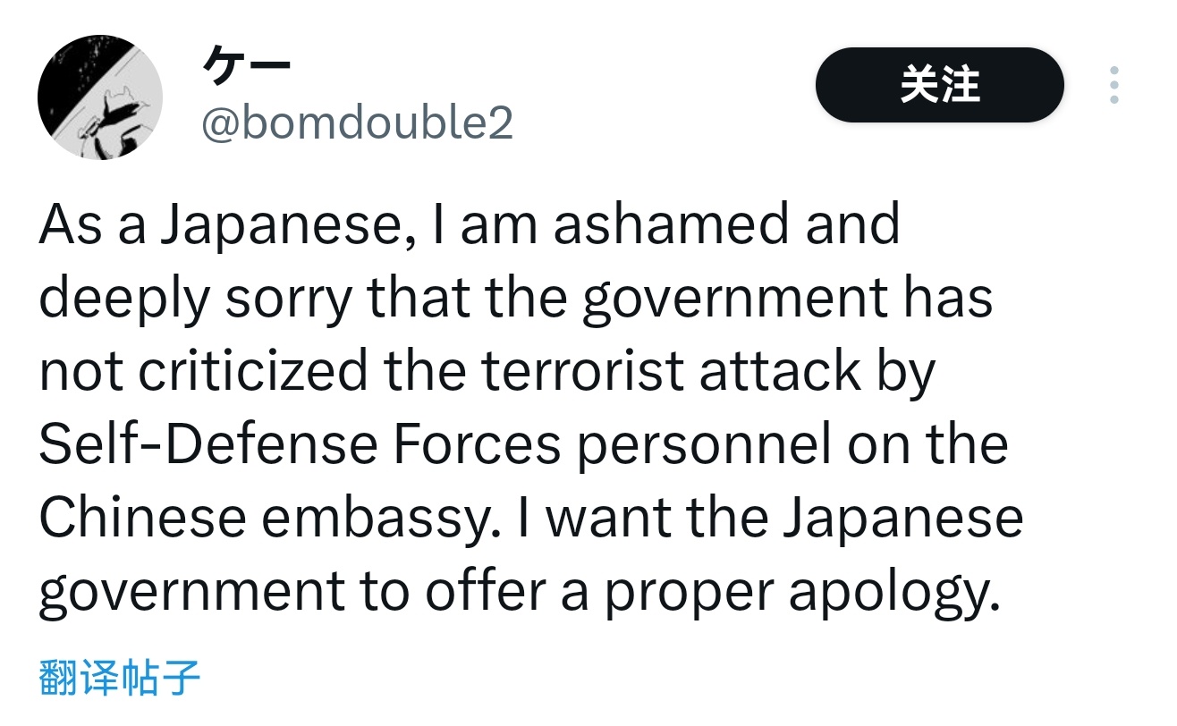Open the three-dot more options menu
The height and width of the screenshot is (726, 1177).
click(x=1113, y=85)
